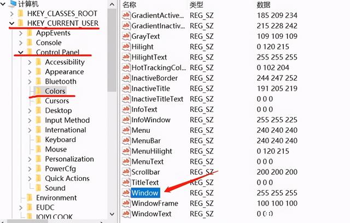Expand the Accessibility key

tap(30, 62)
